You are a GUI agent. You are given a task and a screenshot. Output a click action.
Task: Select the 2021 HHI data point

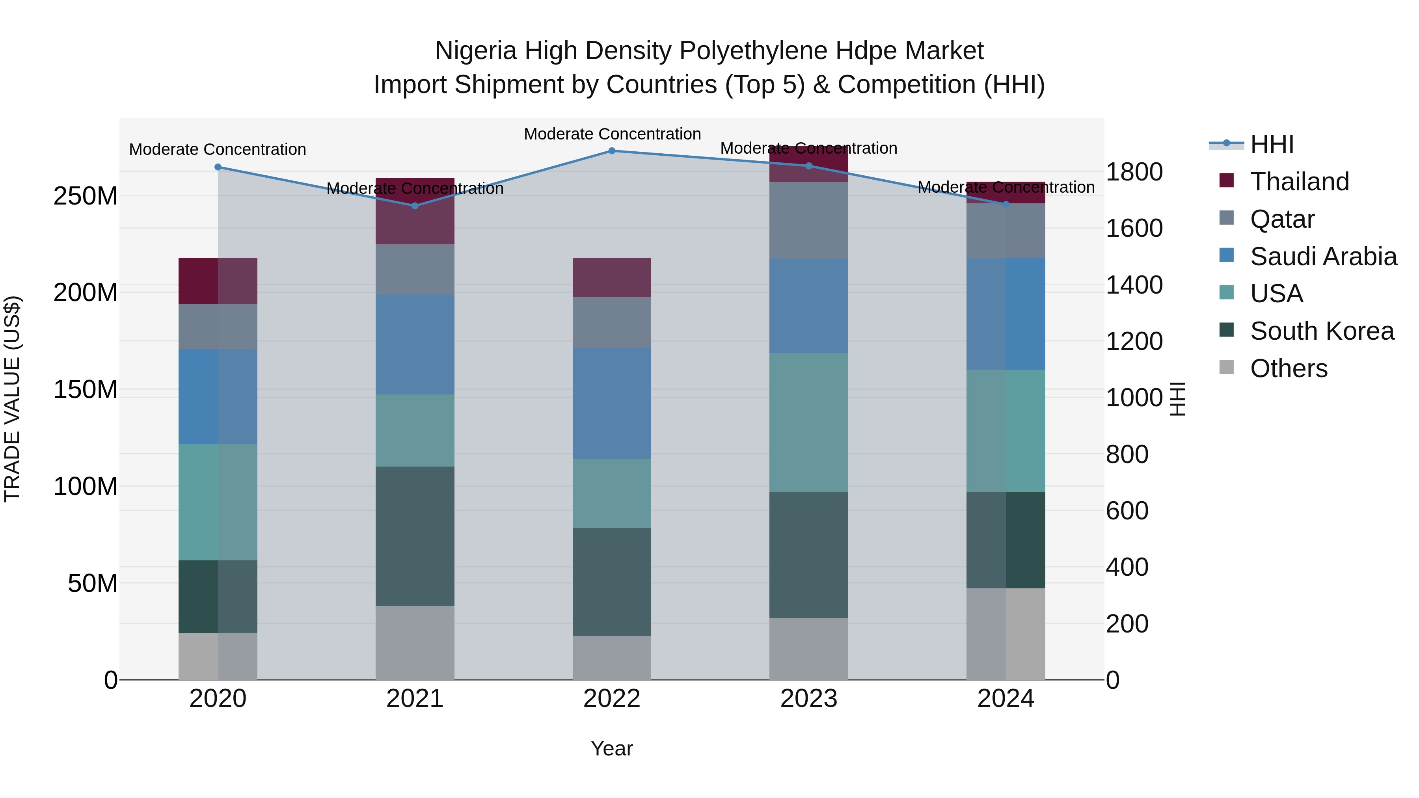click(x=415, y=206)
